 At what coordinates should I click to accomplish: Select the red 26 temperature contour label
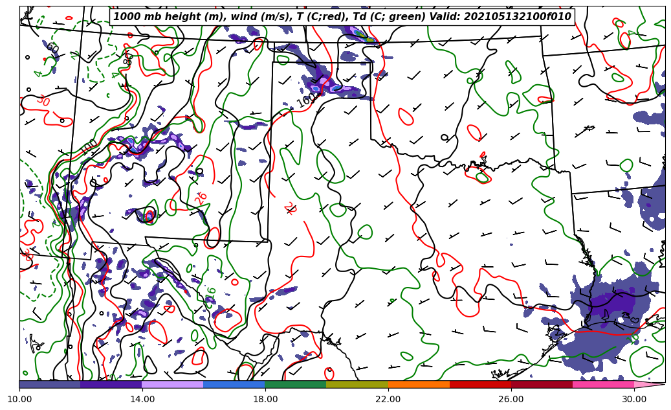pyautogui.click(x=201, y=198)
